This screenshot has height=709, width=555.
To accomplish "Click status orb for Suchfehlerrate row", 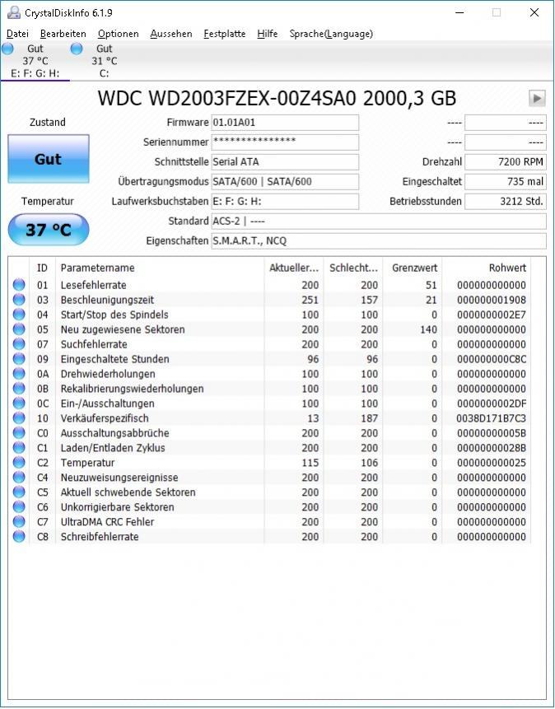I will pyautogui.click(x=19, y=344).
